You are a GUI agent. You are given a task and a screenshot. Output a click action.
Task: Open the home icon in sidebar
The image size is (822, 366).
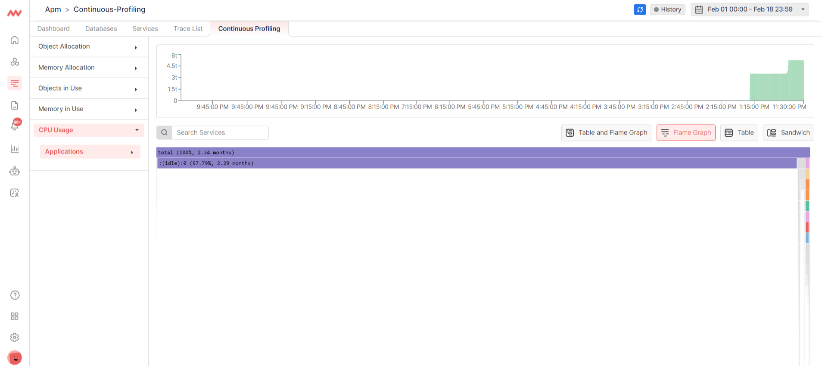(15, 40)
